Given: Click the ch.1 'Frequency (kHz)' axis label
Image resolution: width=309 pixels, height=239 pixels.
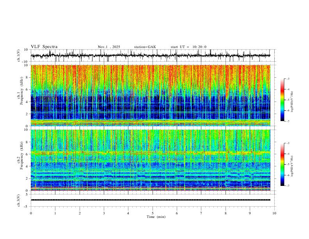Looking at the screenshot, I should pyautogui.click(x=21, y=91).
